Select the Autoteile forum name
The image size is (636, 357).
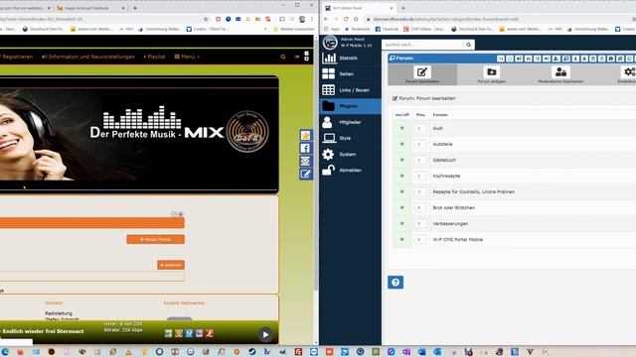click(x=442, y=144)
